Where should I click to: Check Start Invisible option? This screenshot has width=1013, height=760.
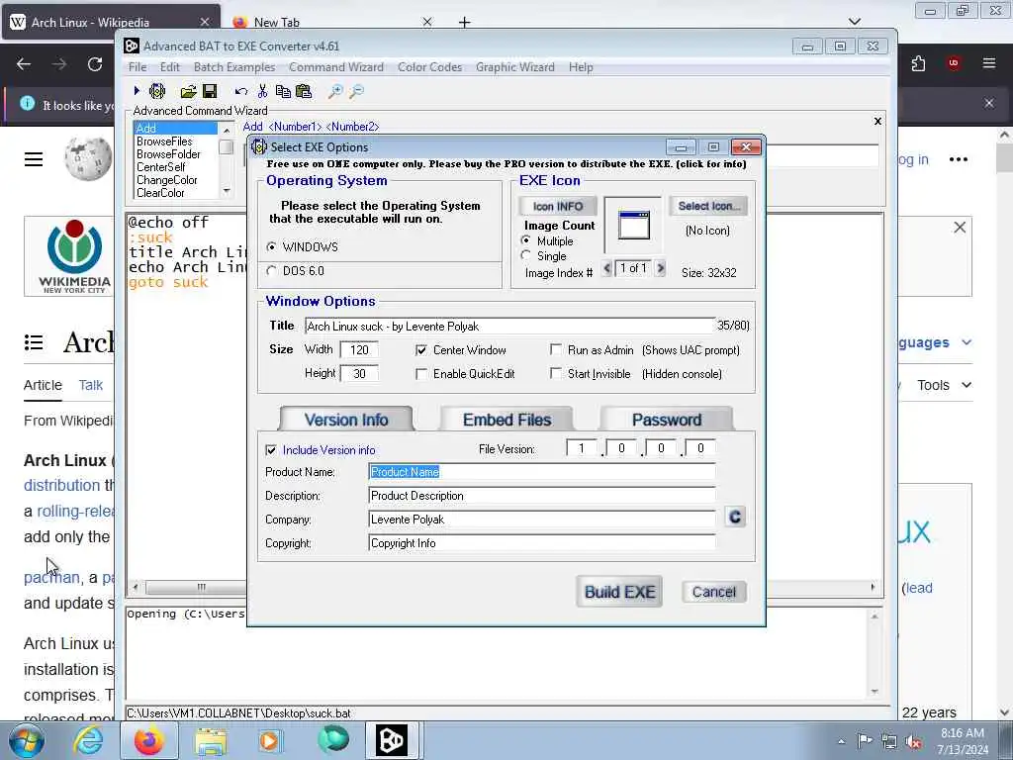[x=556, y=373]
